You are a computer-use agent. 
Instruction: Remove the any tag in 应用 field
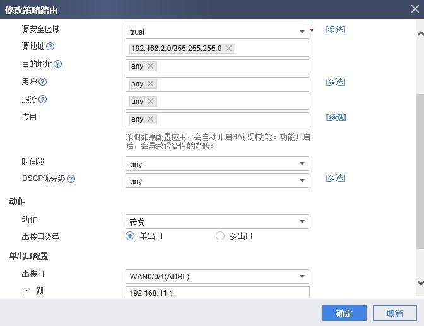[x=150, y=119]
